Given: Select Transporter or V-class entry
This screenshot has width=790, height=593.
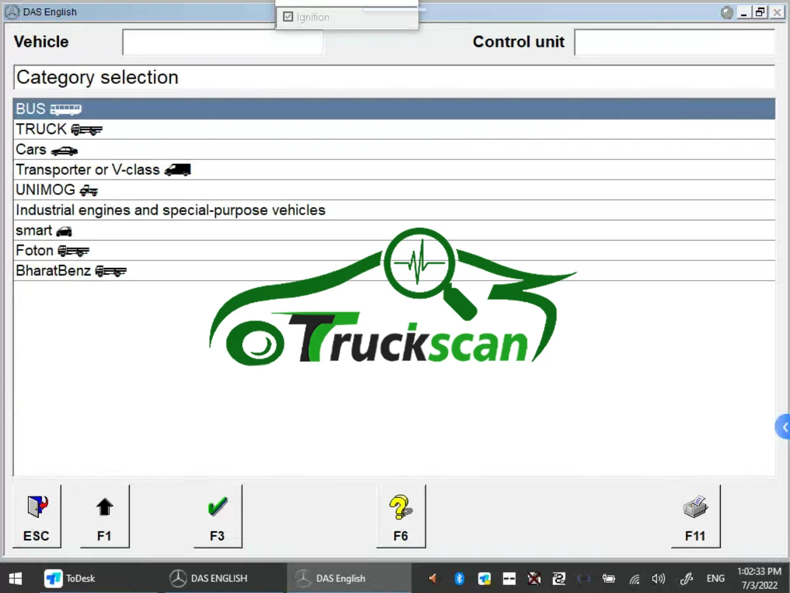Looking at the screenshot, I should [x=394, y=170].
